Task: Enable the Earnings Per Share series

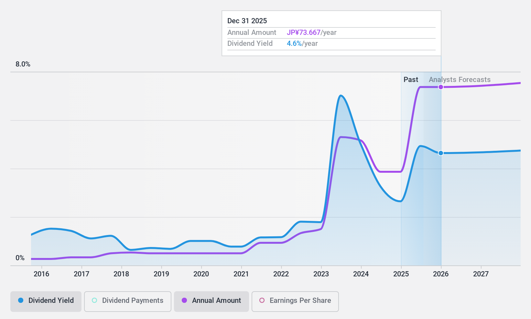Action: 295,302
